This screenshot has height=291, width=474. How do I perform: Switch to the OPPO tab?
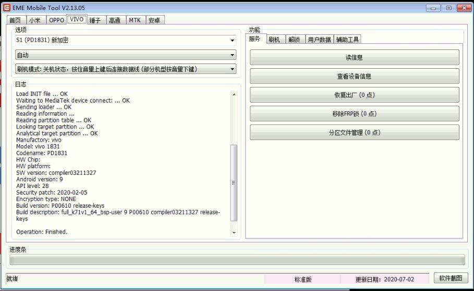pos(56,20)
